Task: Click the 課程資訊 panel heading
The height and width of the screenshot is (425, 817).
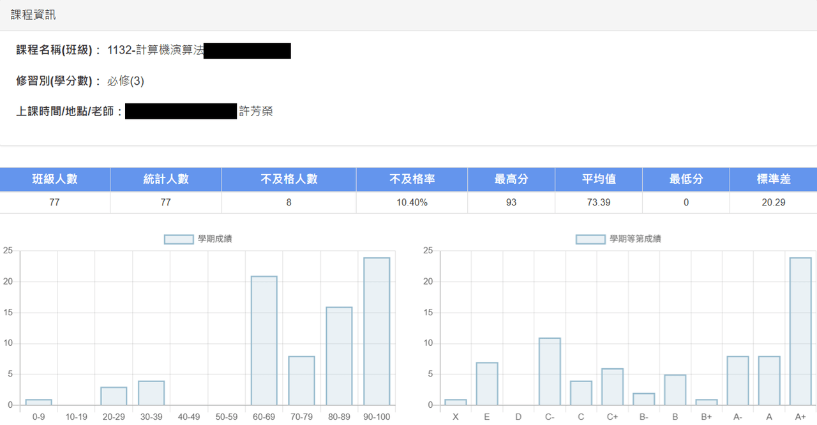Action: [x=33, y=15]
